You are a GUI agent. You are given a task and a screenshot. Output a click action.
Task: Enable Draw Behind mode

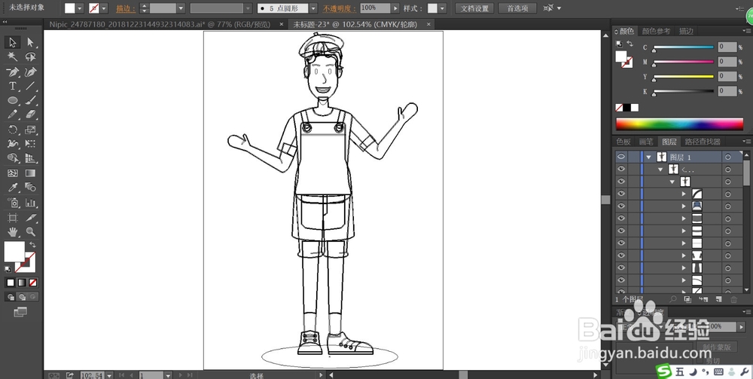click(22, 298)
